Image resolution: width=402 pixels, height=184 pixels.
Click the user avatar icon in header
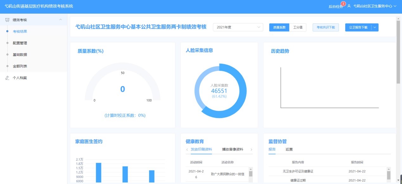click(x=349, y=6)
